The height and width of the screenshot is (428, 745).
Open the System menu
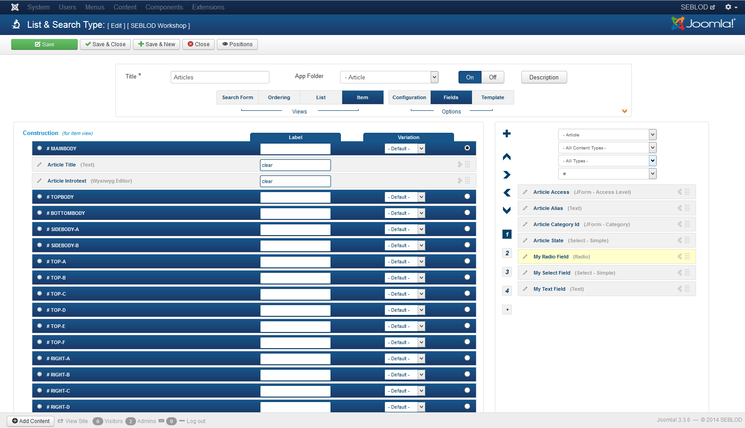point(38,7)
